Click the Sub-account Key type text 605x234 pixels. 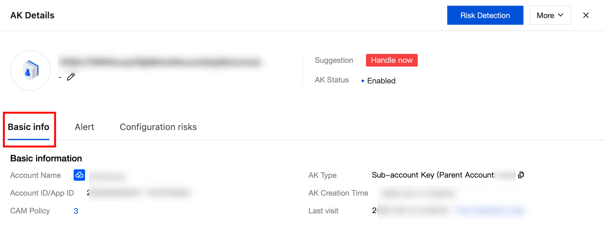pyautogui.click(x=433, y=175)
